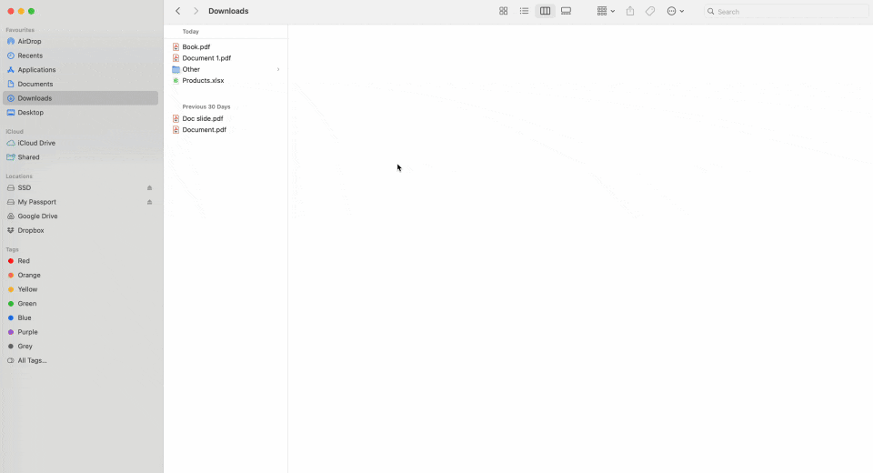Viewport: 873px width, 473px height.
Task: Click the Search field
Action: (x=786, y=11)
